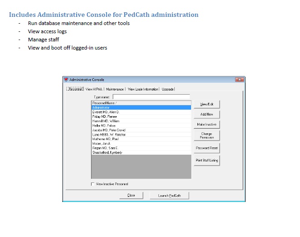Click the Make Inactive button
The width and height of the screenshot is (300, 237).
click(207, 125)
